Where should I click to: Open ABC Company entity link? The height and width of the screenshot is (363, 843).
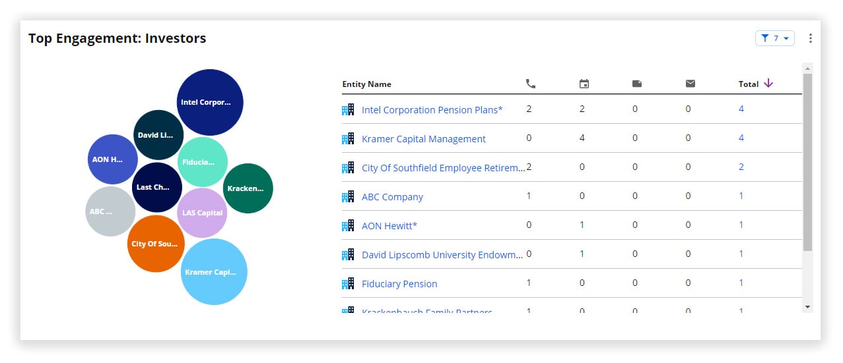pos(392,197)
